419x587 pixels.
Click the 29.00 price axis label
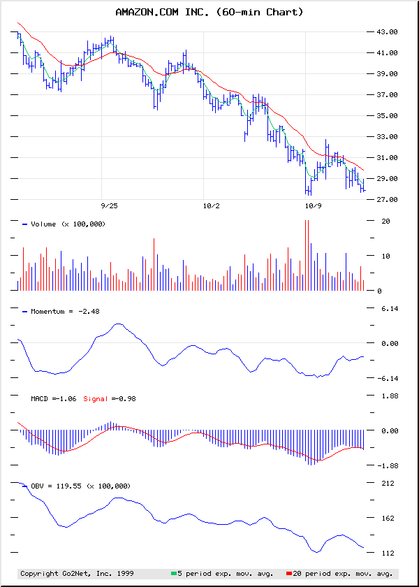coord(387,179)
